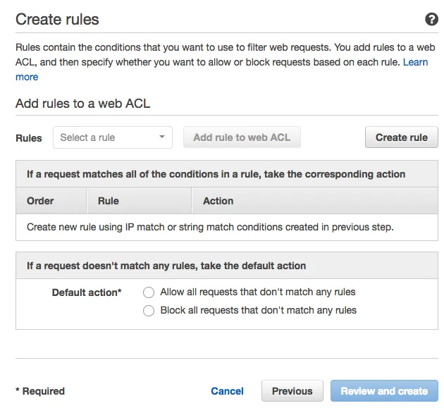The width and height of the screenshot is (444, 420).
Task: Click the Review and create button
Action: tap(384, 391)
